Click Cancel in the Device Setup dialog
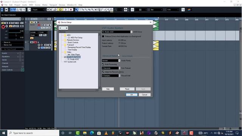The image size is (242, 136). pos(144,95)
